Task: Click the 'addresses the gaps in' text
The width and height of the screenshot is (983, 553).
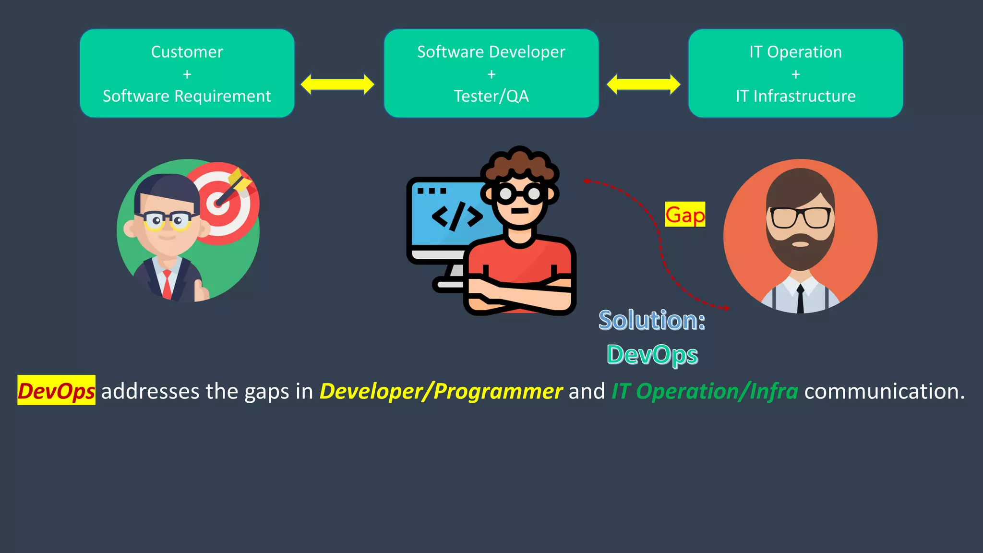Action: click(x=207, y=391)
